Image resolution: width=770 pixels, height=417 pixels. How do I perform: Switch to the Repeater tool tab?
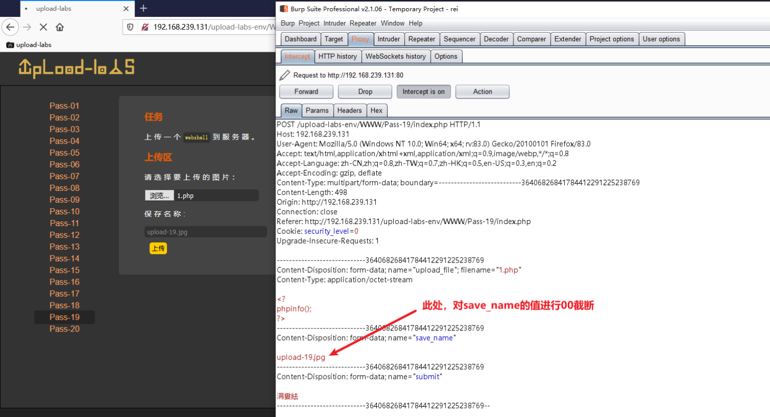(422, 39)
